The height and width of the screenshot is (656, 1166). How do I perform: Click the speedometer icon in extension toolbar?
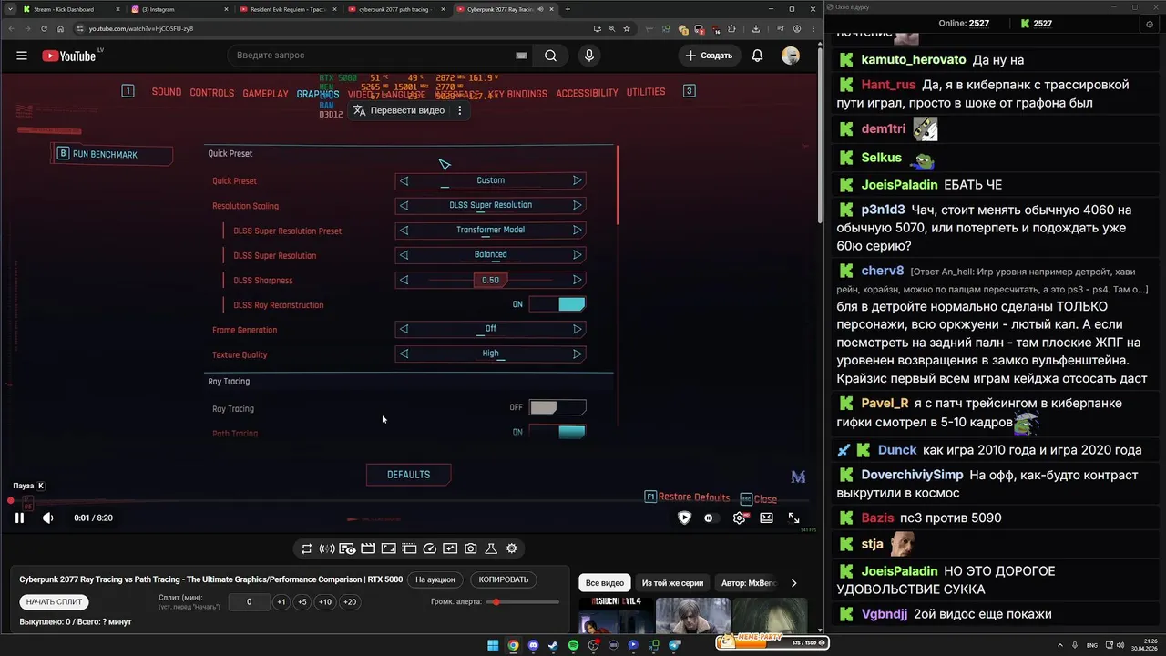point(430,548)
